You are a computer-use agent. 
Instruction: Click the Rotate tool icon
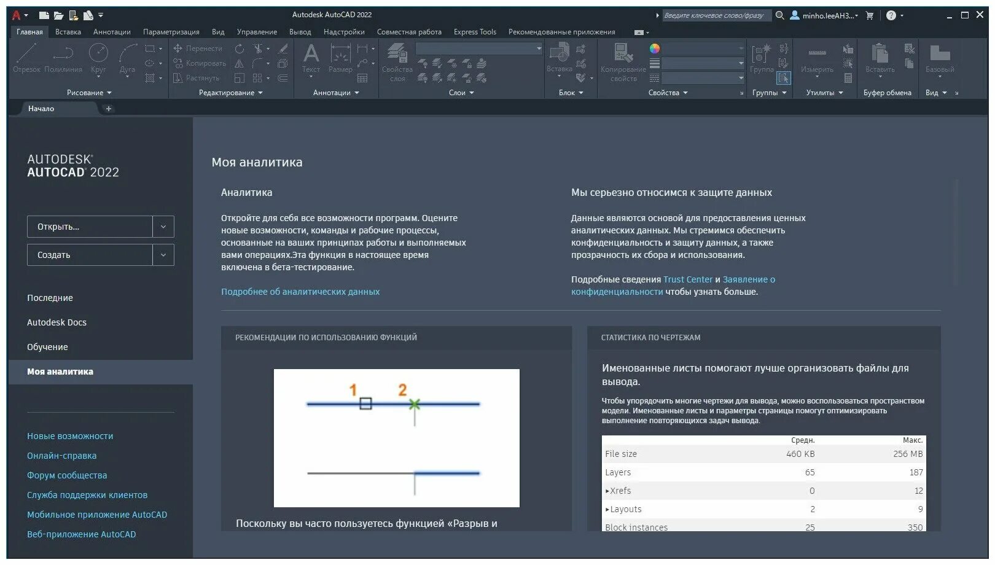240,49
